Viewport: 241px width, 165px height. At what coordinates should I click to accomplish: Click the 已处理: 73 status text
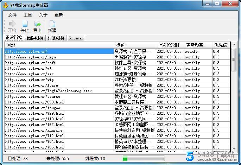click(18, 159)
